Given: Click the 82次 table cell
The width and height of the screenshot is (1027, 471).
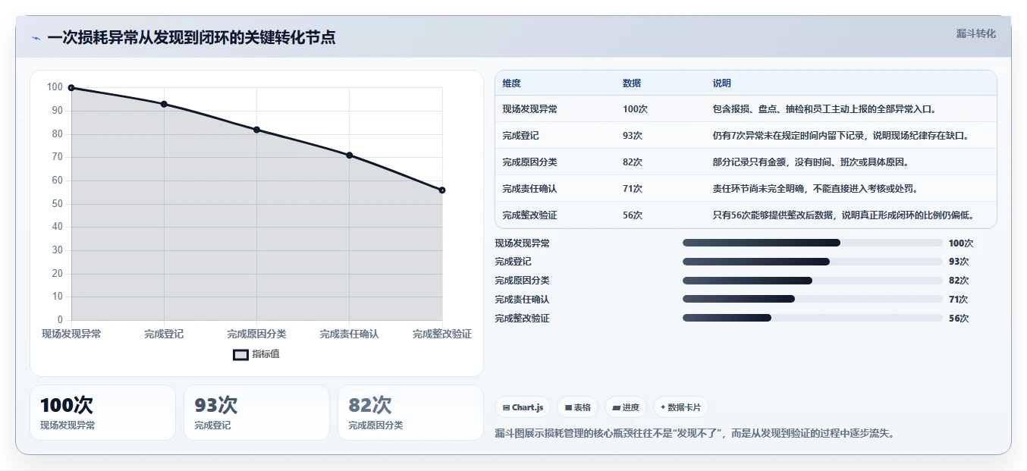Looking at the screenshot, I should pos(633,162).
